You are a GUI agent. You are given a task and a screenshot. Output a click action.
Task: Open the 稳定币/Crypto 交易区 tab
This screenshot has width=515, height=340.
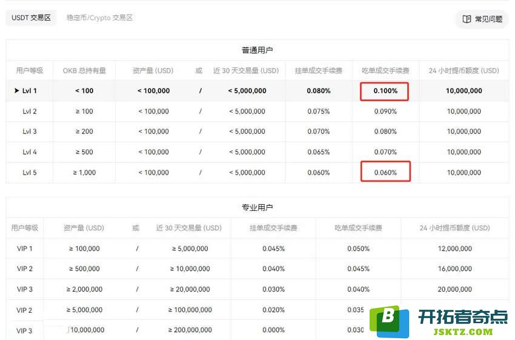click(99, 18)
